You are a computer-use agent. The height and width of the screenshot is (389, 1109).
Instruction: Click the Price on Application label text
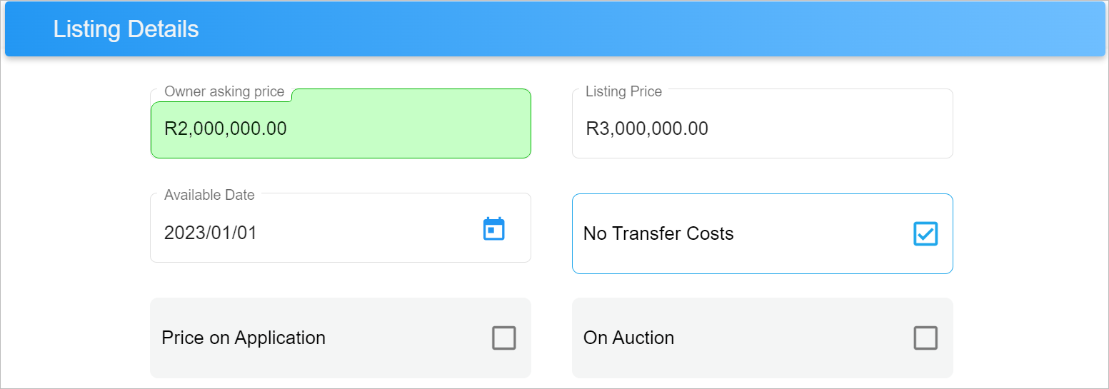[x=244, y=338]
